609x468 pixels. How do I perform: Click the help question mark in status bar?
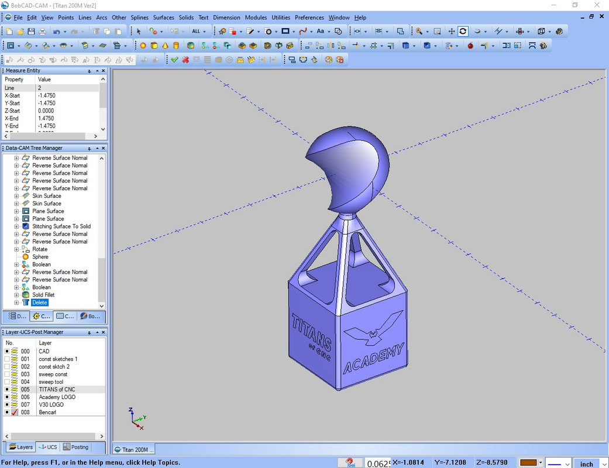pyautogui.click(x=350, y=463)
